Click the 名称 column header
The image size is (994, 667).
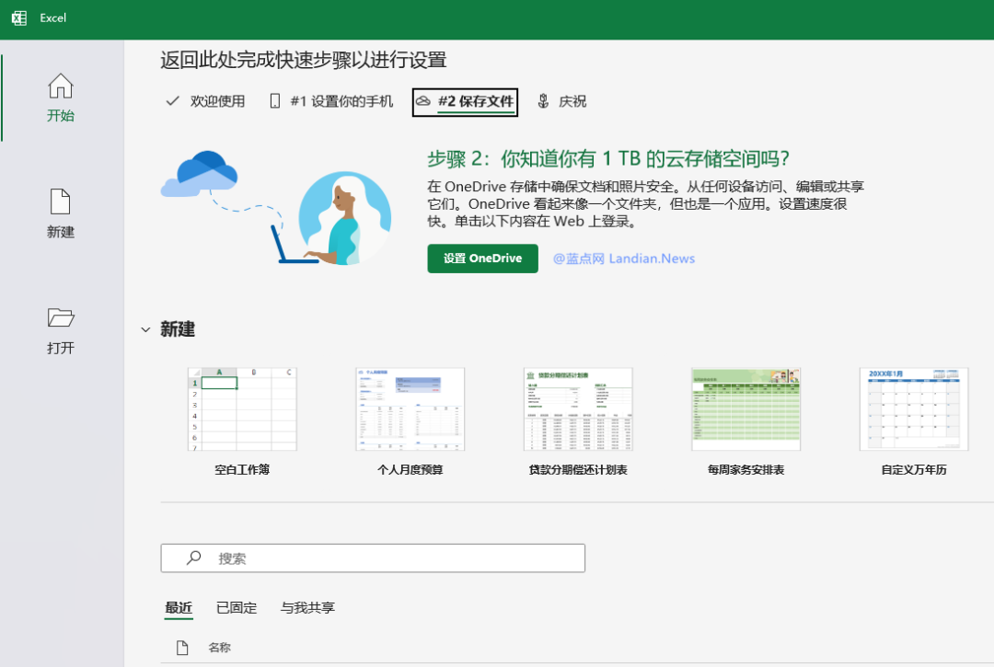(x=219, y=648)
